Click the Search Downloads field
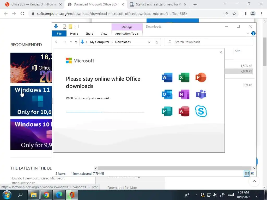The width and height of the screenshot is (267, 200). coord(208,42)
